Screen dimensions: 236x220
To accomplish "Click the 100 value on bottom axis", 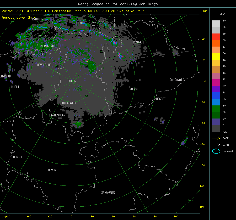I will point(176,217).
